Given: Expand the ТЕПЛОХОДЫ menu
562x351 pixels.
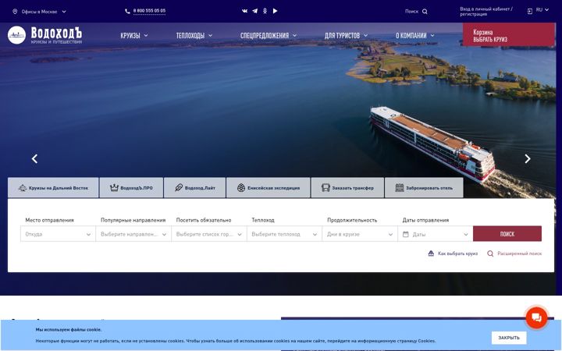Looking at the screenshot, I should tap(194, 35).
